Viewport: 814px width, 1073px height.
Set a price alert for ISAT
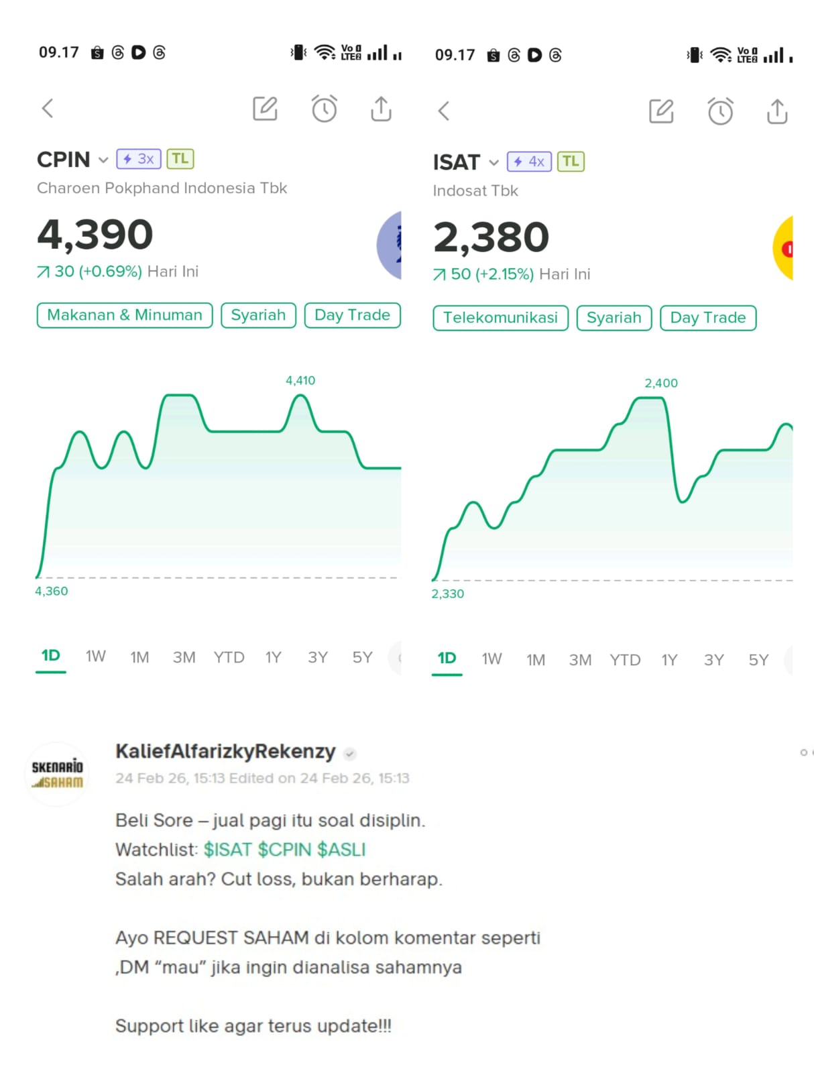click(x=721, y=111)
